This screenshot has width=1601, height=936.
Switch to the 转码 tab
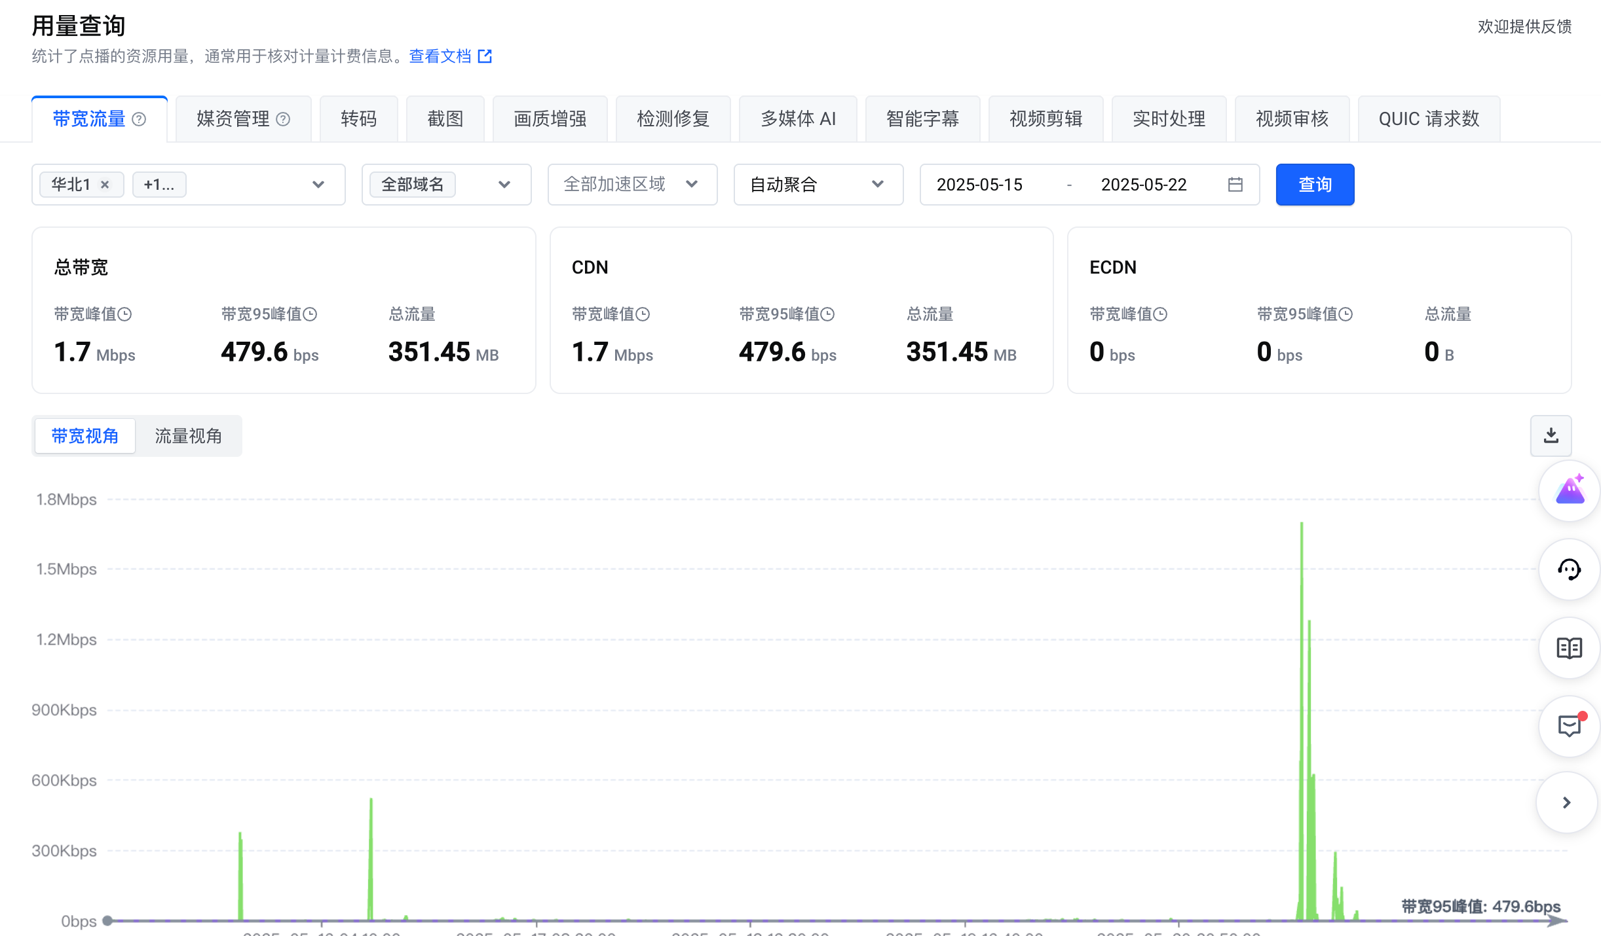pyautogui.click(x=358, y=119)
